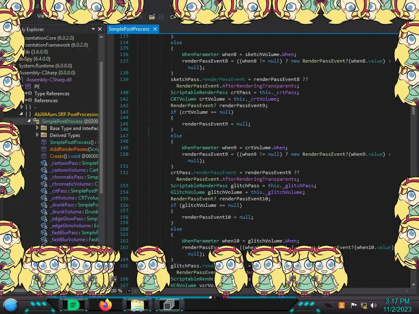The width and height of the screenshot is (419, 314).
Task: Close the Assembly Explorer panel
Action: point(100,29)
